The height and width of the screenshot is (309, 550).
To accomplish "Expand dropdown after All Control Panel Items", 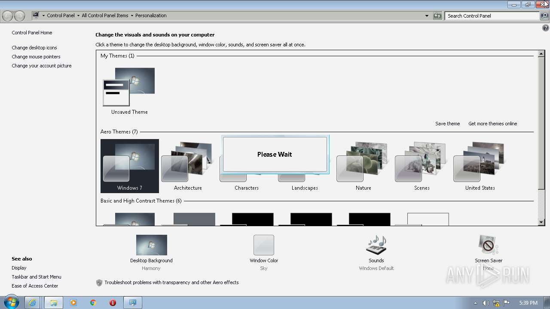I will [x=132, y=15].
